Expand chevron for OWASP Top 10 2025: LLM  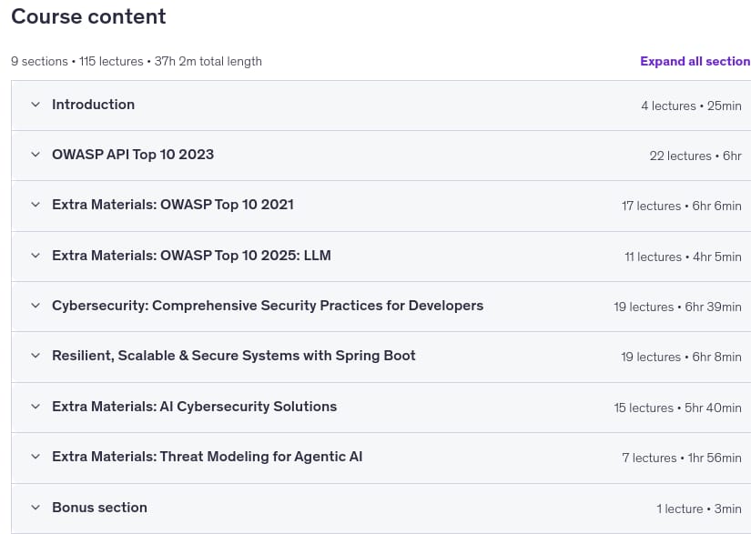tap(36, 256)
